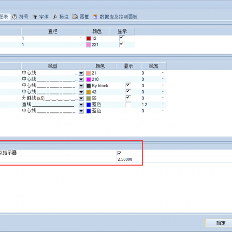Viewport: 232px width, 232px height.
Task: Pick the magenta 210 color swatch
Action: [x=89, y=79]
